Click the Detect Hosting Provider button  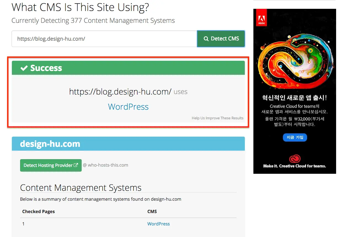[x=51, y=165]
